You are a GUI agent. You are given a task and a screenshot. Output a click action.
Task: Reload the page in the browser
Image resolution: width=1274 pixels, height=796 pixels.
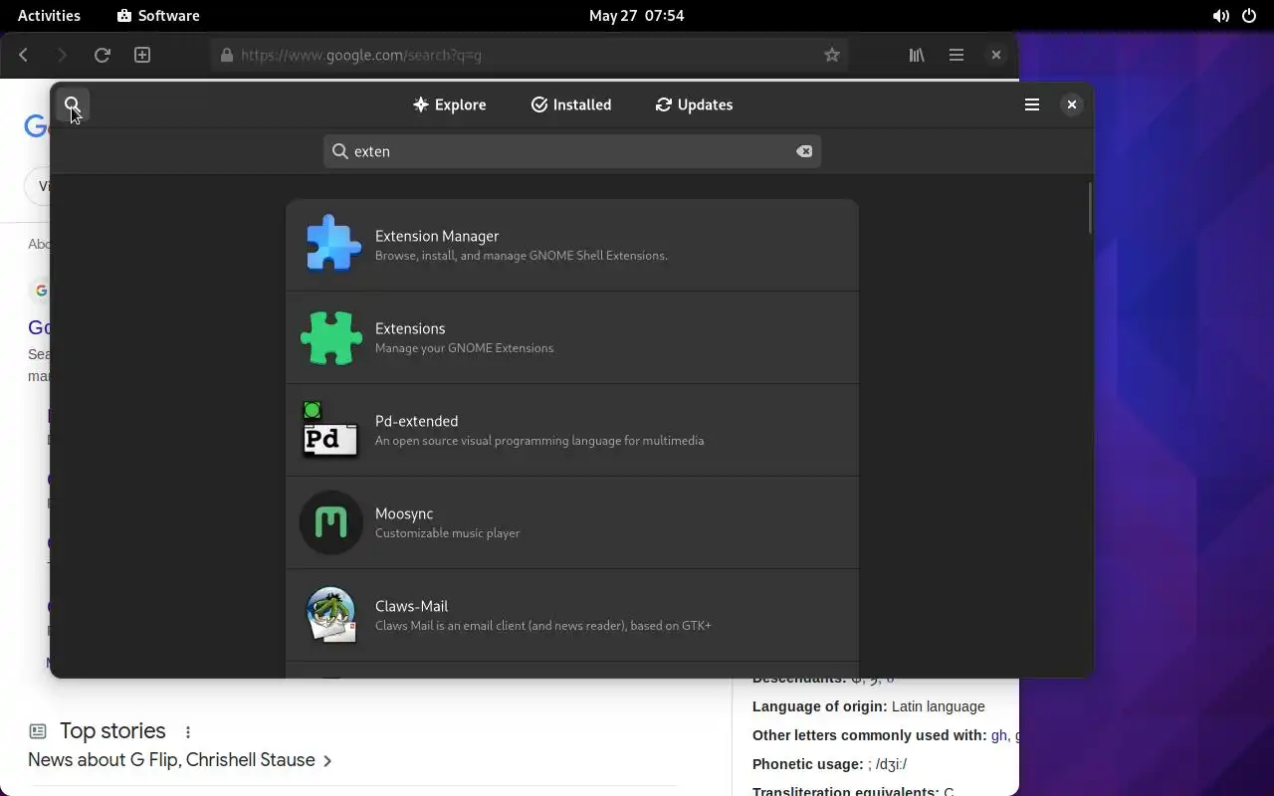pos(102,55)
